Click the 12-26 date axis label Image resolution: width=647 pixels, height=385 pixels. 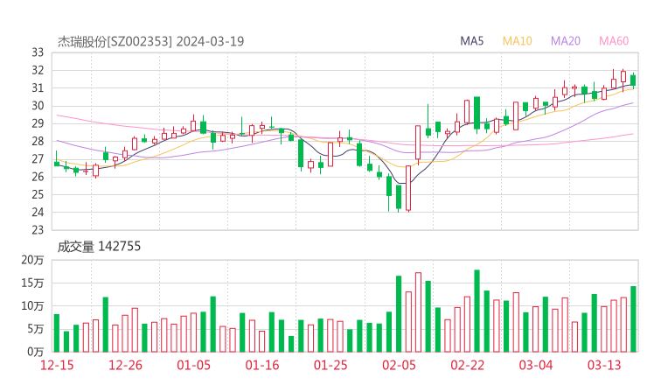125,365
